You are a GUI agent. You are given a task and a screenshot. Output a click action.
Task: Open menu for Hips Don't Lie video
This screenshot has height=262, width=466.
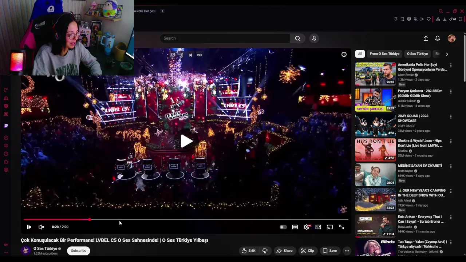[x=451, y=142]
